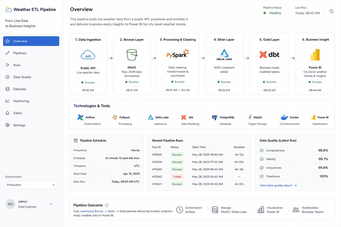Open the Production environment dropdown
The image size is (341, 227).
pos(31,185)
